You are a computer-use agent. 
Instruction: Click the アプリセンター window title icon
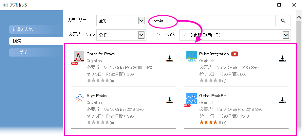(5, 5)
